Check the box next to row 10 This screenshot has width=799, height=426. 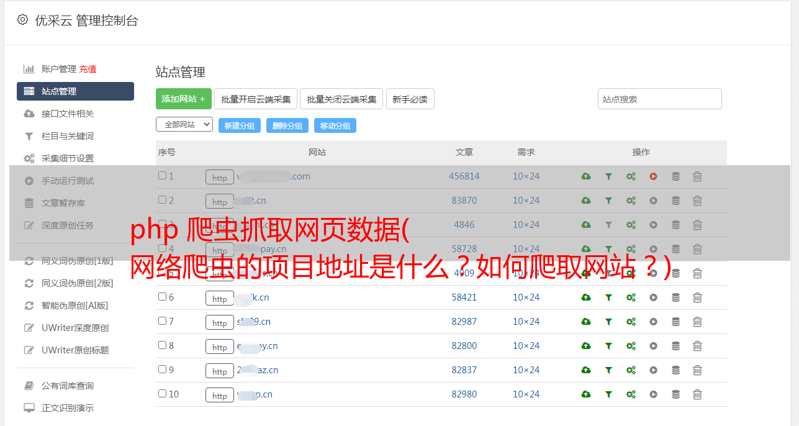point(162,394)
